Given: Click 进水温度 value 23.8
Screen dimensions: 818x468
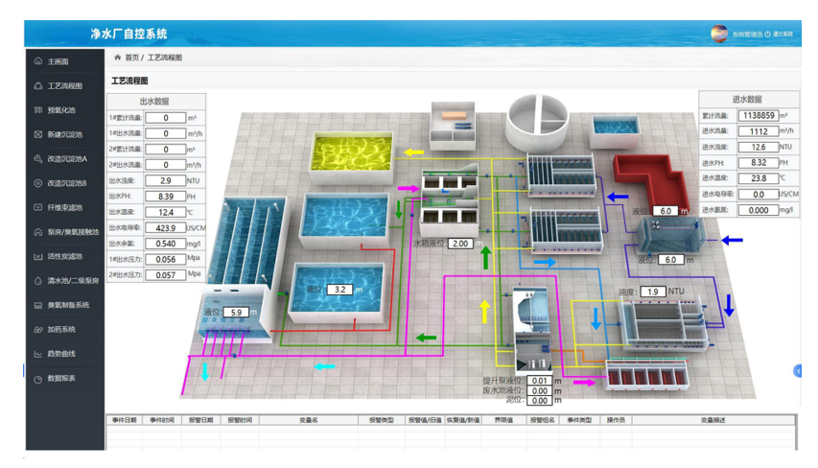Looking at the screenshot, I should point(759,178).
